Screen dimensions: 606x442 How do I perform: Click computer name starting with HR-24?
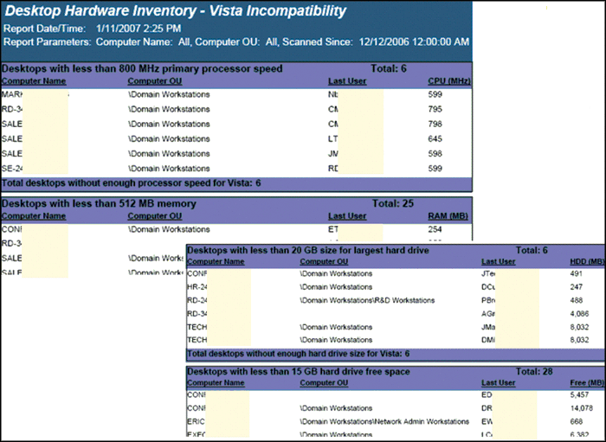197,287
